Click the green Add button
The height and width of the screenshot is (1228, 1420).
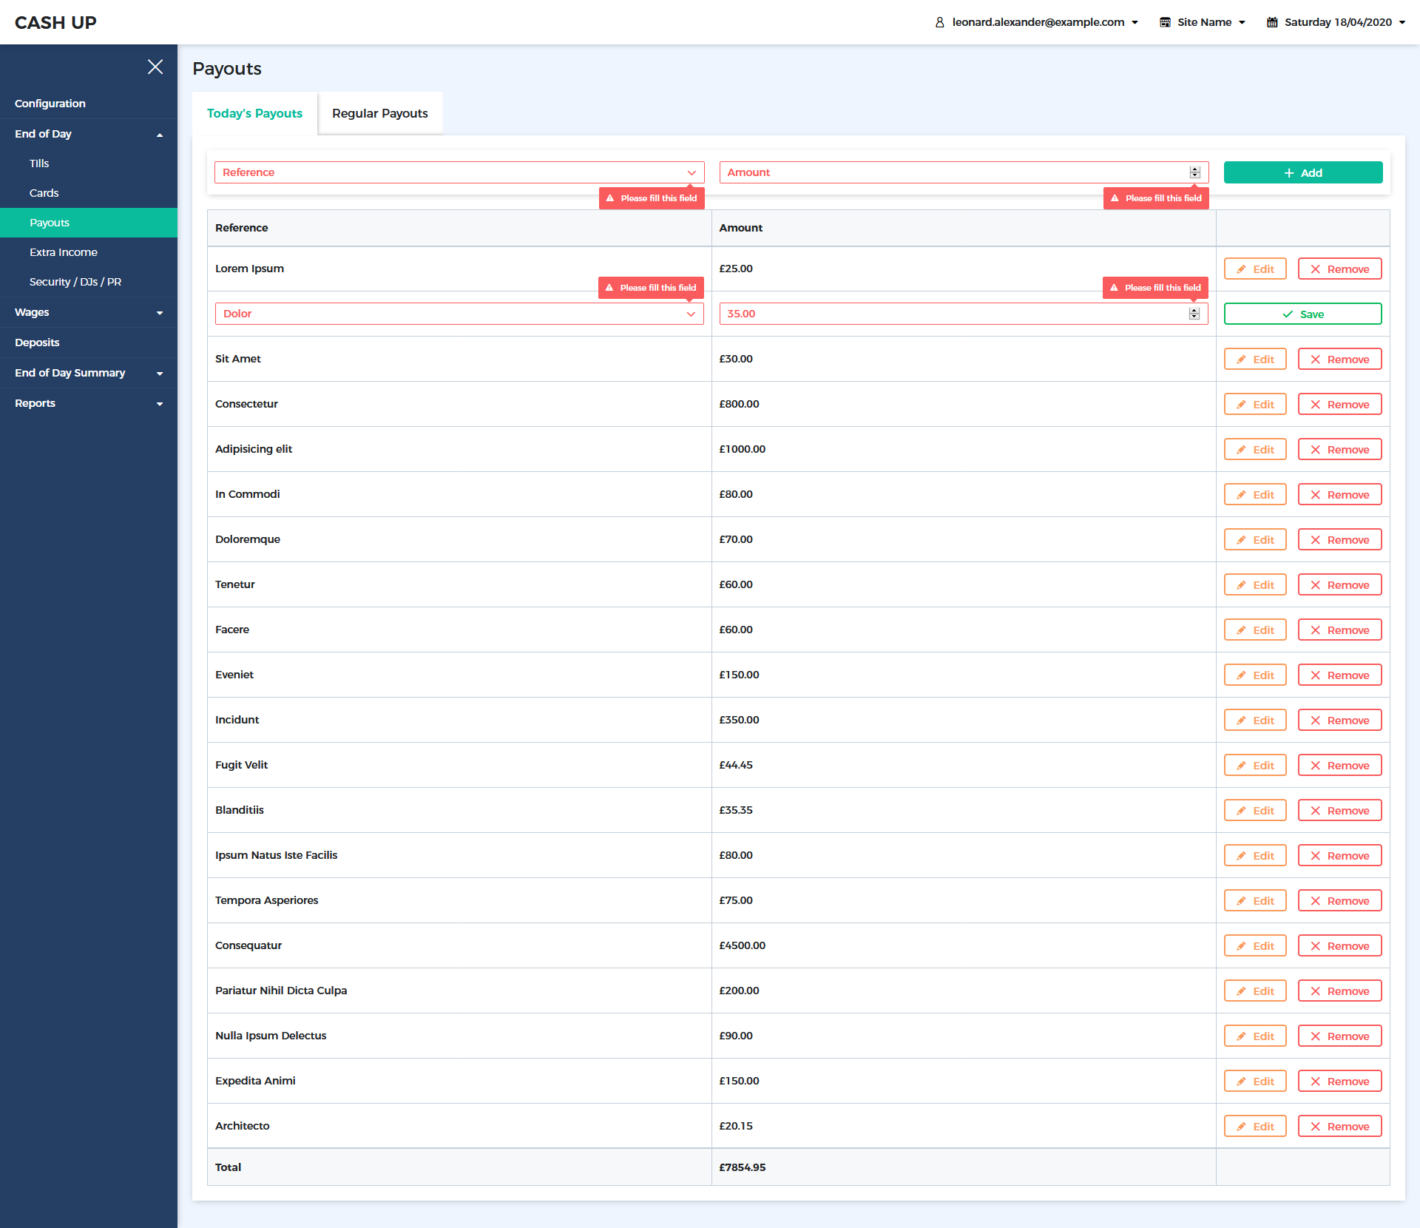1302,172
